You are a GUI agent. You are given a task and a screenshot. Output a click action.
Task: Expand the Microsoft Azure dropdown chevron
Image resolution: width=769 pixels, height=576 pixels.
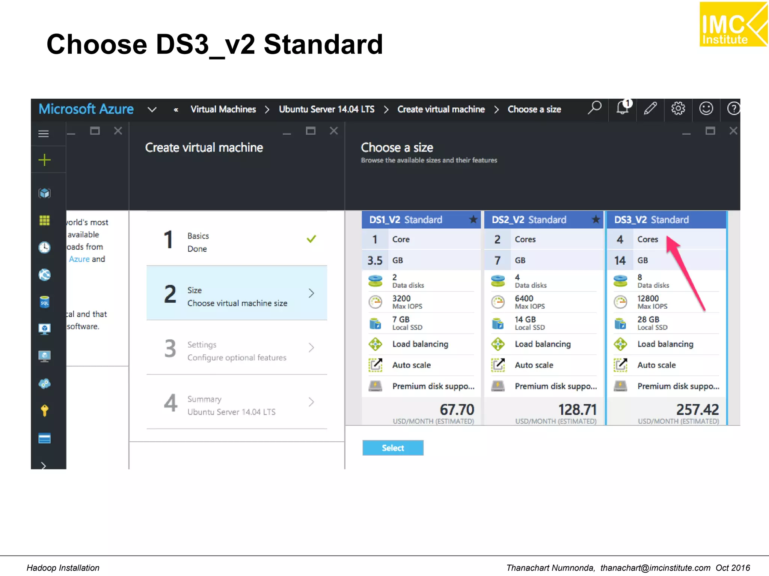point(152,109)
